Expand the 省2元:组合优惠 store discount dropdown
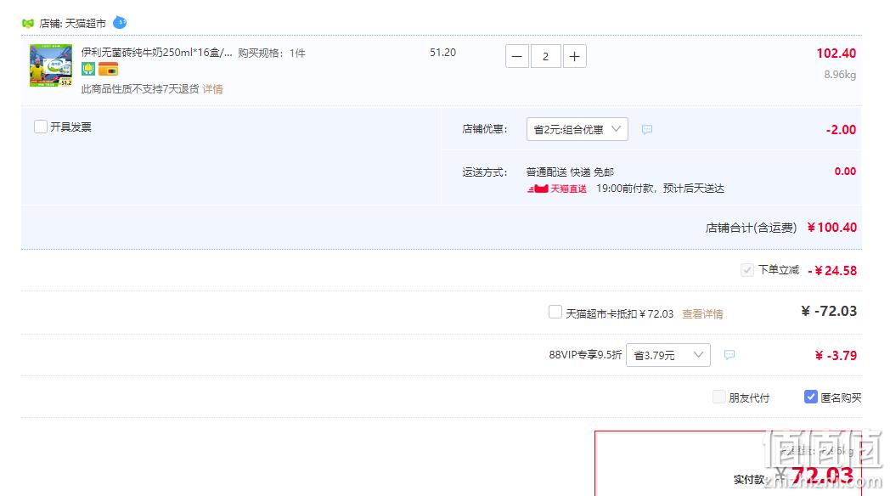This screenshot has width=890, height=496. click(577, 129)
